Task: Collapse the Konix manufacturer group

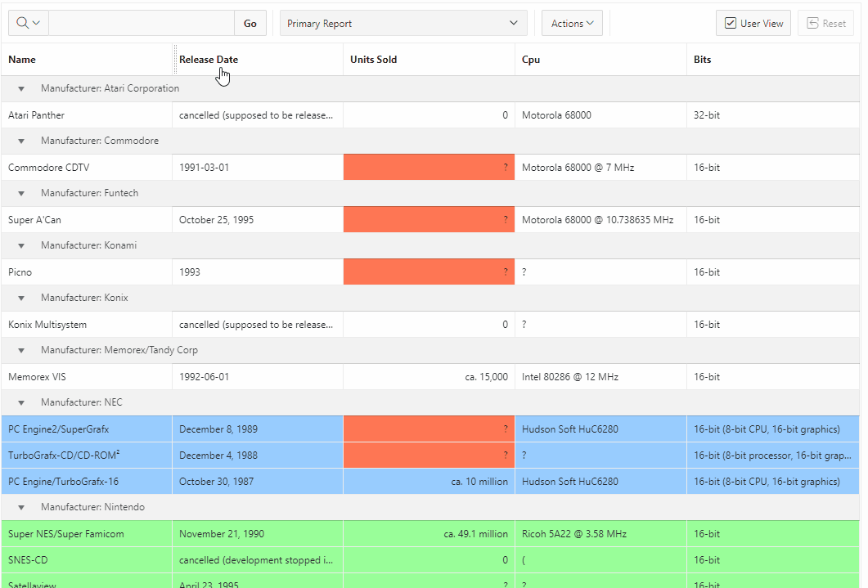Action: tap(21, 298)
